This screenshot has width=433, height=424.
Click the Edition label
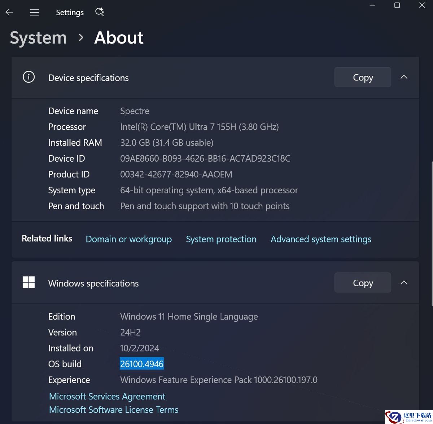[x=62, y=316]
